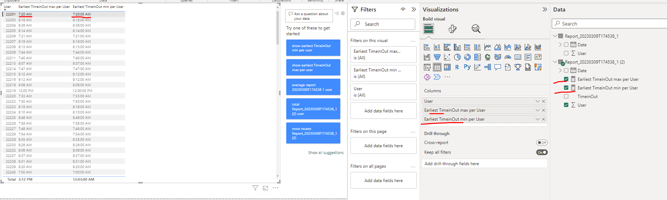The height and width of the screenshot is (200, 667).
Task: Select the Power Apps visual
Action: [427, 77]
